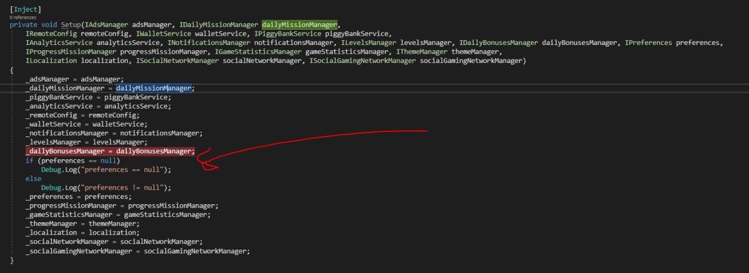Screen dimensions: 749x273
Task: Click the IPreferences parameter type
Action: coord(649,43)
